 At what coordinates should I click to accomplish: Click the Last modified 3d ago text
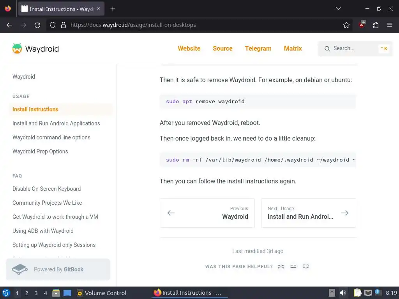tap(258, 251)
